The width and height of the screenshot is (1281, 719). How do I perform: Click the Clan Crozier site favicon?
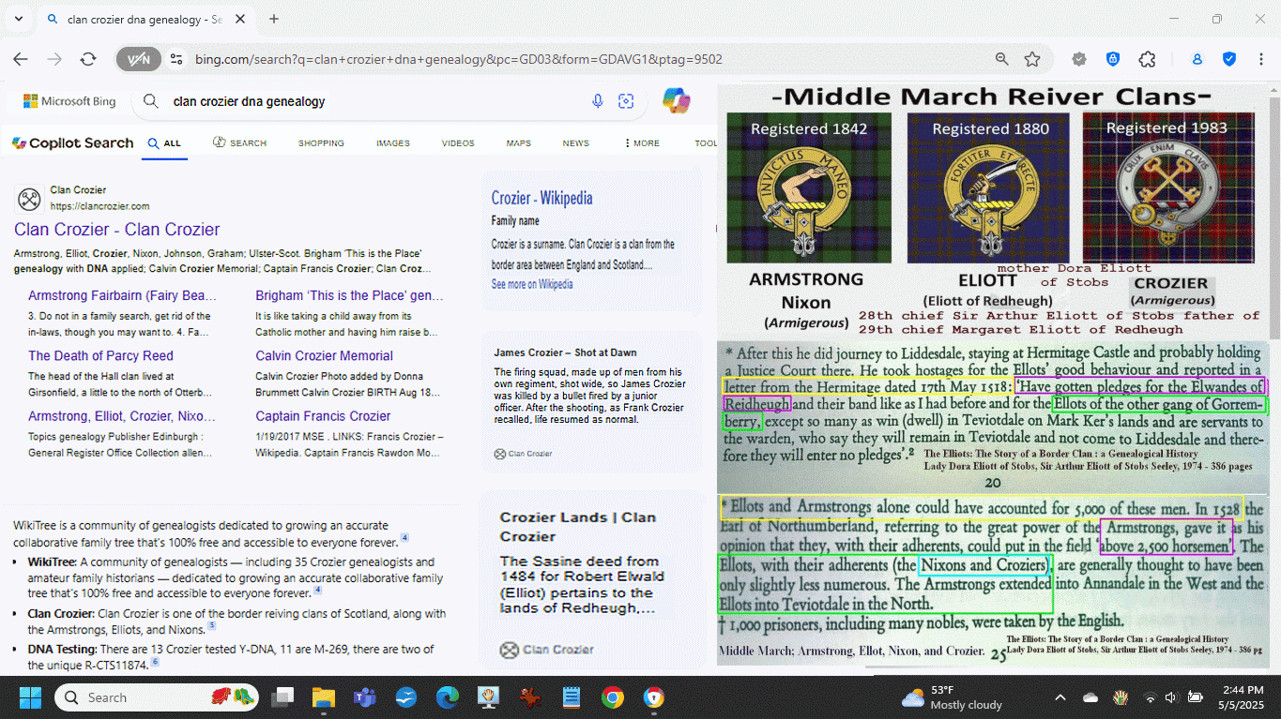[x=29, y=199]
